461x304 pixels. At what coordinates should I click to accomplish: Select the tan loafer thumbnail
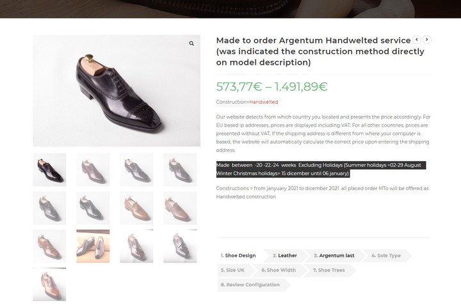(136, 208)
